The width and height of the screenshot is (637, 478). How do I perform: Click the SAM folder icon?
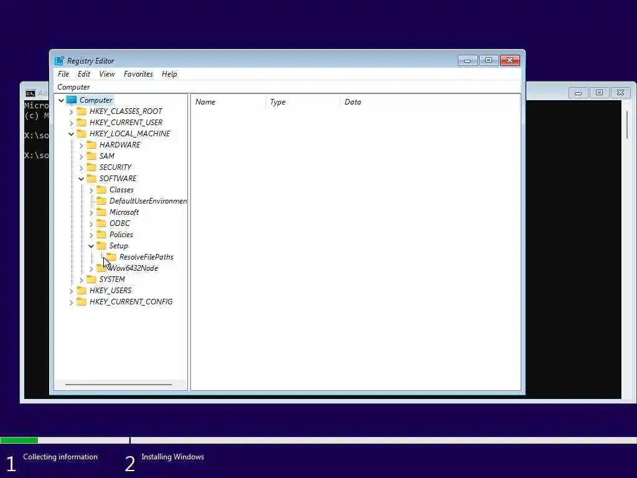(91, 156)
